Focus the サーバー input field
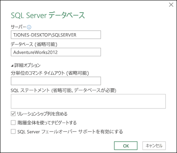 (x=56, y=35)
